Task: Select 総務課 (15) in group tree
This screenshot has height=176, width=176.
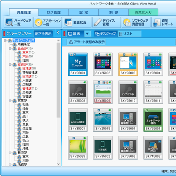Action: pos(30,76)
